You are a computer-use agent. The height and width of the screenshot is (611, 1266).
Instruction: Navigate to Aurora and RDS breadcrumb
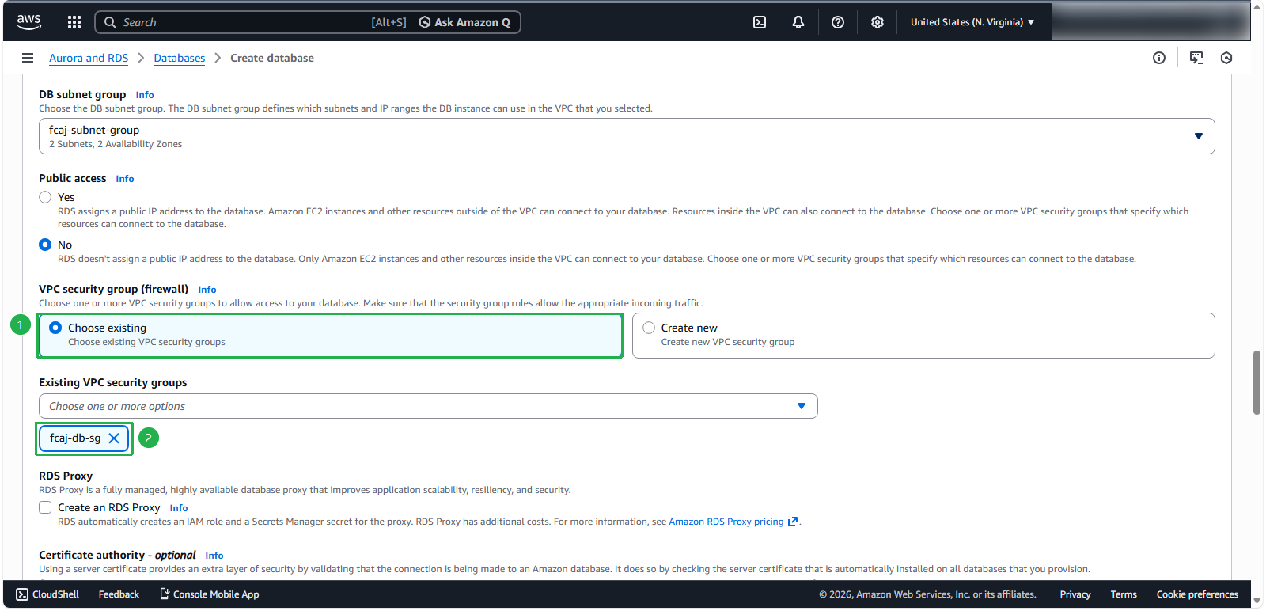(89, 58)
